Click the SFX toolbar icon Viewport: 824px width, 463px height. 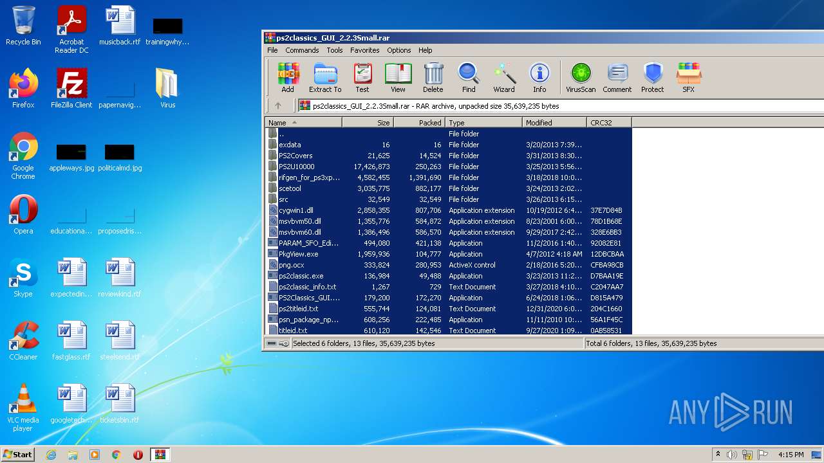pos(688,78)
